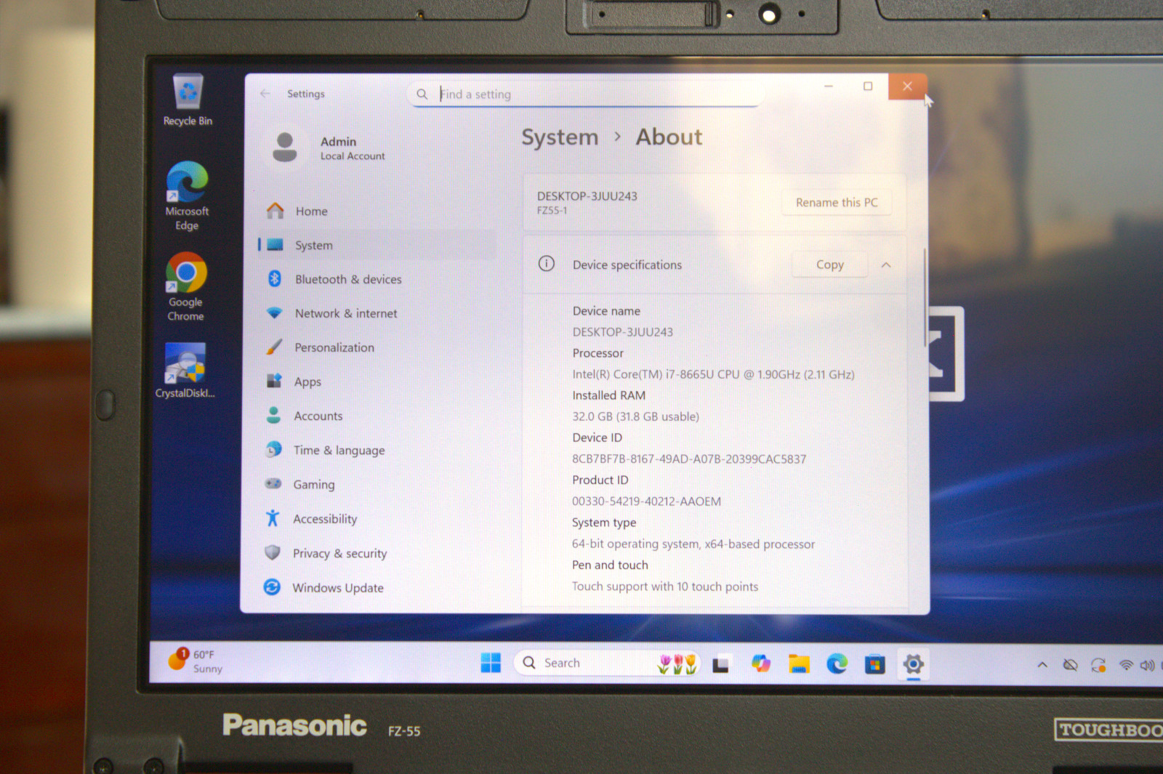Open Gaming settings page

point(377,485)
